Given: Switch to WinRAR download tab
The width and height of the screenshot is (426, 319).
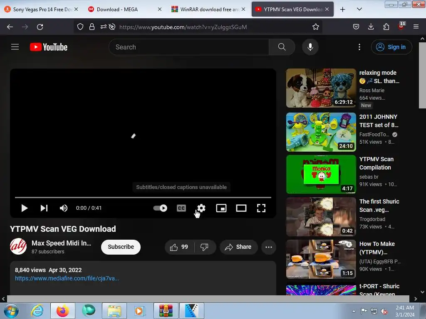Looking at the screenshot, I should (x=208, y=9).
